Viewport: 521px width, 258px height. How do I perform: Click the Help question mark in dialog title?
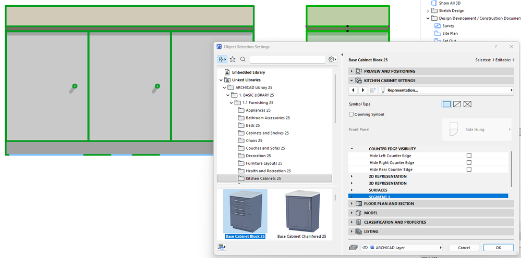[496, 47]
